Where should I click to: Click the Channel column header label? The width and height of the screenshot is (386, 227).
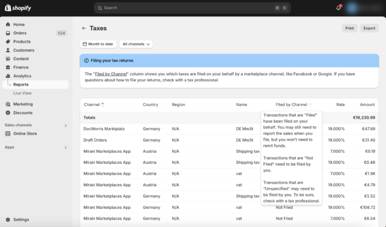click(x=92, y=105)
